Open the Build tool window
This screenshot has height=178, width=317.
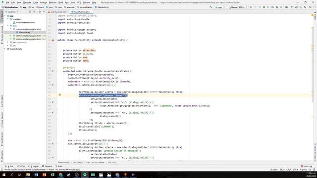[59, 166]
